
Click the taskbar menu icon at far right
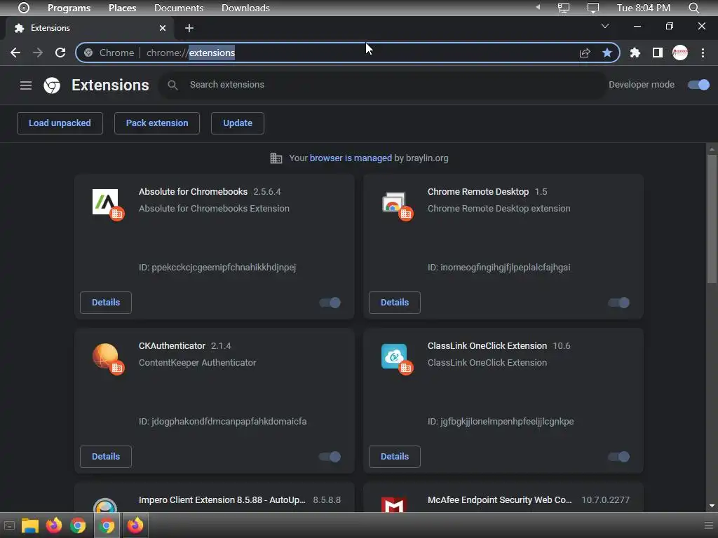pyautogui.click(x=709, y=525)
